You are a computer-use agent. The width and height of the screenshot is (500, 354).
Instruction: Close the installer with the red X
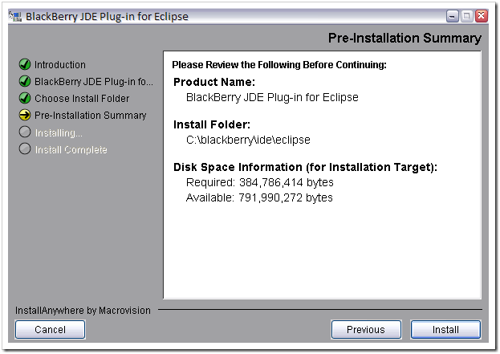[x=482, y=16]
